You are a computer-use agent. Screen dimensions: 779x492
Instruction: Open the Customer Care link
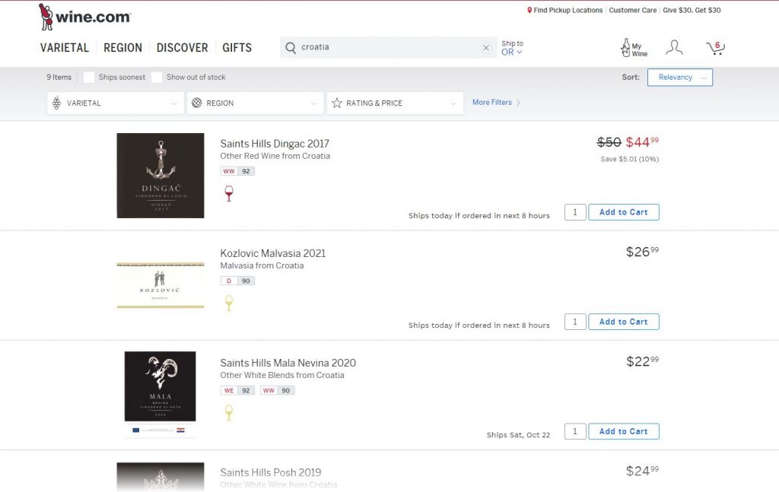tap(632, 10)
